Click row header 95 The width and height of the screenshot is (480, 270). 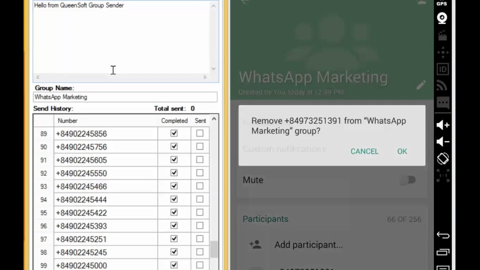pos(43,213)
